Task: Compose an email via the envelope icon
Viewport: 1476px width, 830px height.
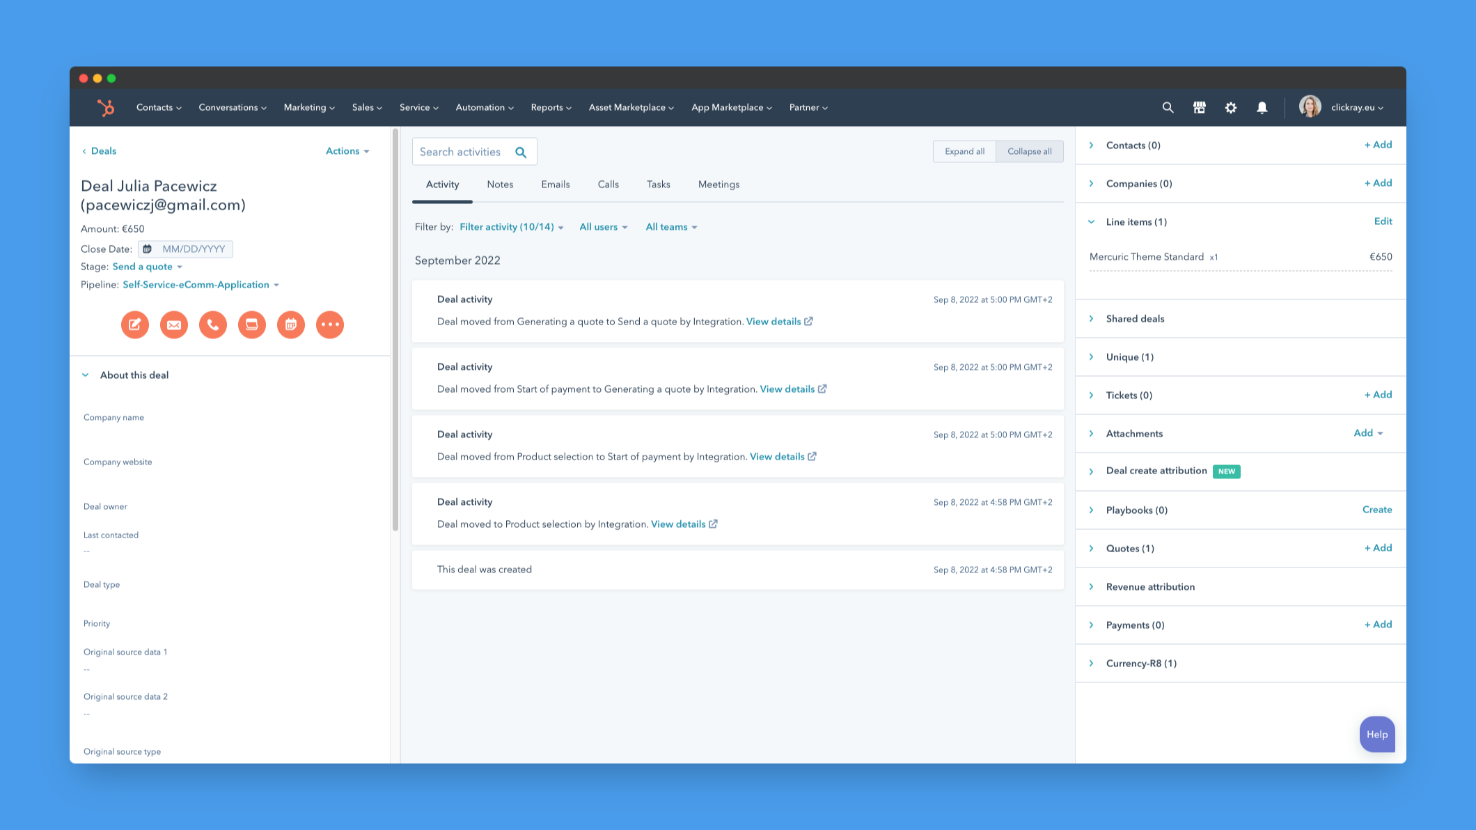Action: [173, 324]
